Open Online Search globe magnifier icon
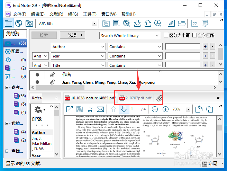Image resolution: width=227 pixels, height=171 pixels. coord(127,23)
